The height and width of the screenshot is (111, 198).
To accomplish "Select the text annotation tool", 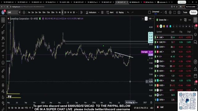I will [3, 57].
